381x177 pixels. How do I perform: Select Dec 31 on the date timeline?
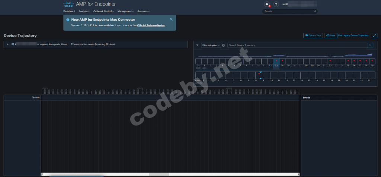pos(199,61)
